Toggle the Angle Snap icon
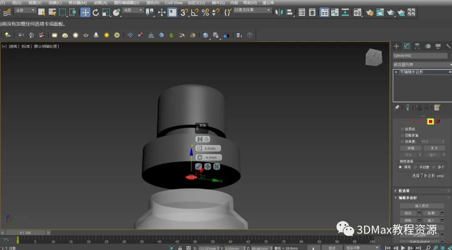 coord(195,12)
